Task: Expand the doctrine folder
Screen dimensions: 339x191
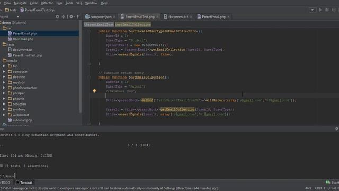Action: click(4, 77)
